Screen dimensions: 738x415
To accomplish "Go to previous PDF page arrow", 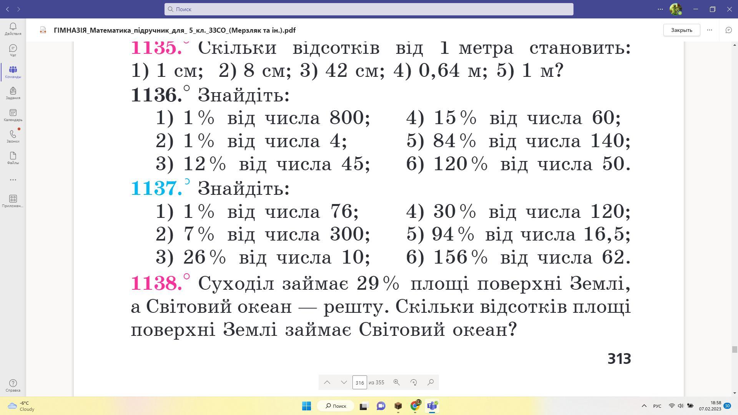I will [x=327, y=382].
